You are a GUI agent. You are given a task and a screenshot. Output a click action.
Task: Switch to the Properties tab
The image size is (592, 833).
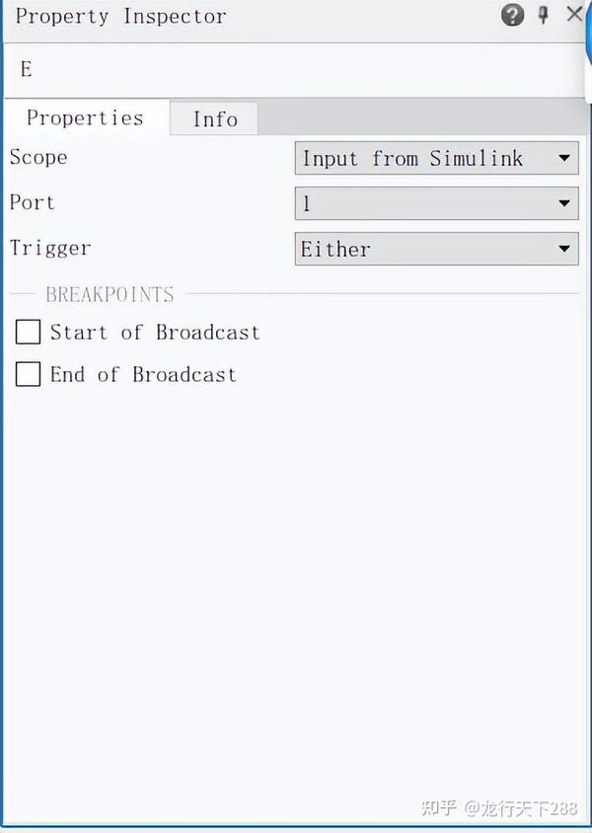pos(86,117)
